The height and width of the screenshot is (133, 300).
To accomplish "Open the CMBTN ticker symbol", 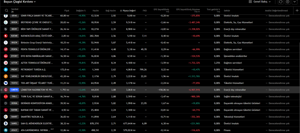I will point(14,90).
